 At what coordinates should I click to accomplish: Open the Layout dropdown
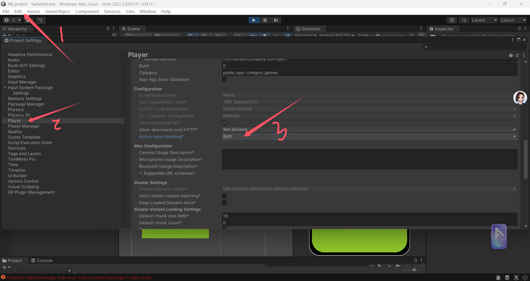point(513,20)
